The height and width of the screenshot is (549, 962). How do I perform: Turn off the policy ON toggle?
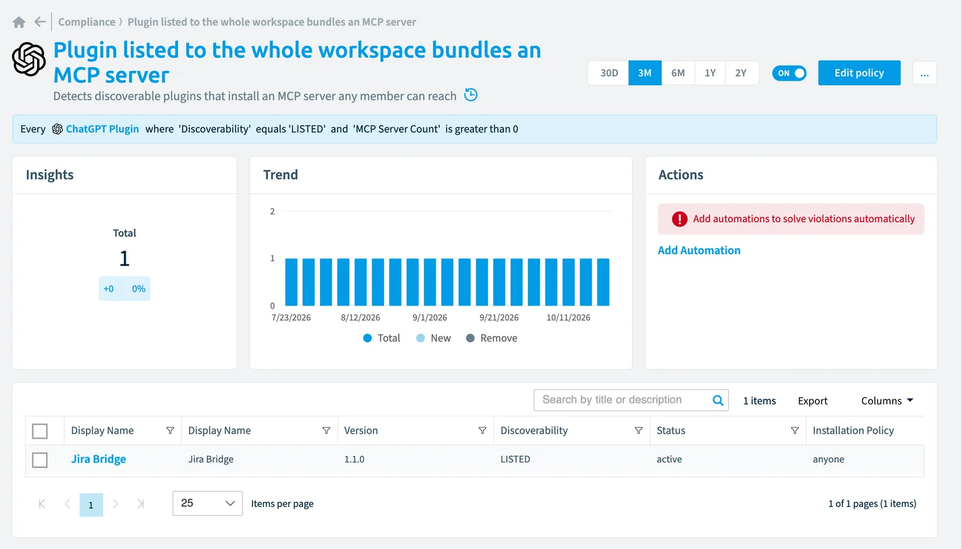coord(789,73)
